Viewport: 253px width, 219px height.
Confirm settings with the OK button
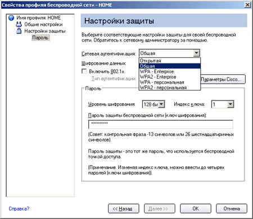click(x=196, y=208)
